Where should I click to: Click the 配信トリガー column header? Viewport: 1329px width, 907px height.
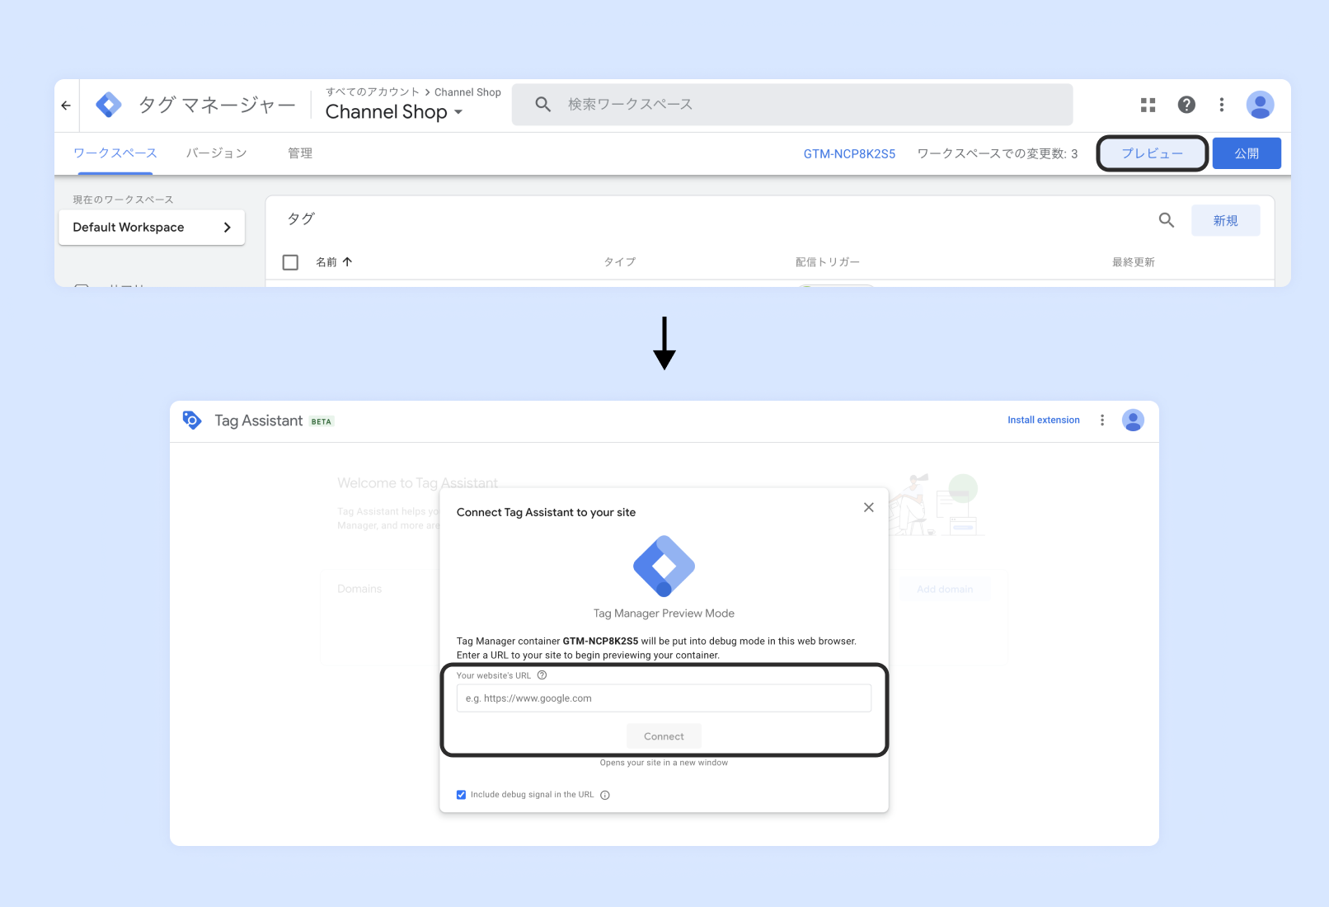(x=828, y=262)
